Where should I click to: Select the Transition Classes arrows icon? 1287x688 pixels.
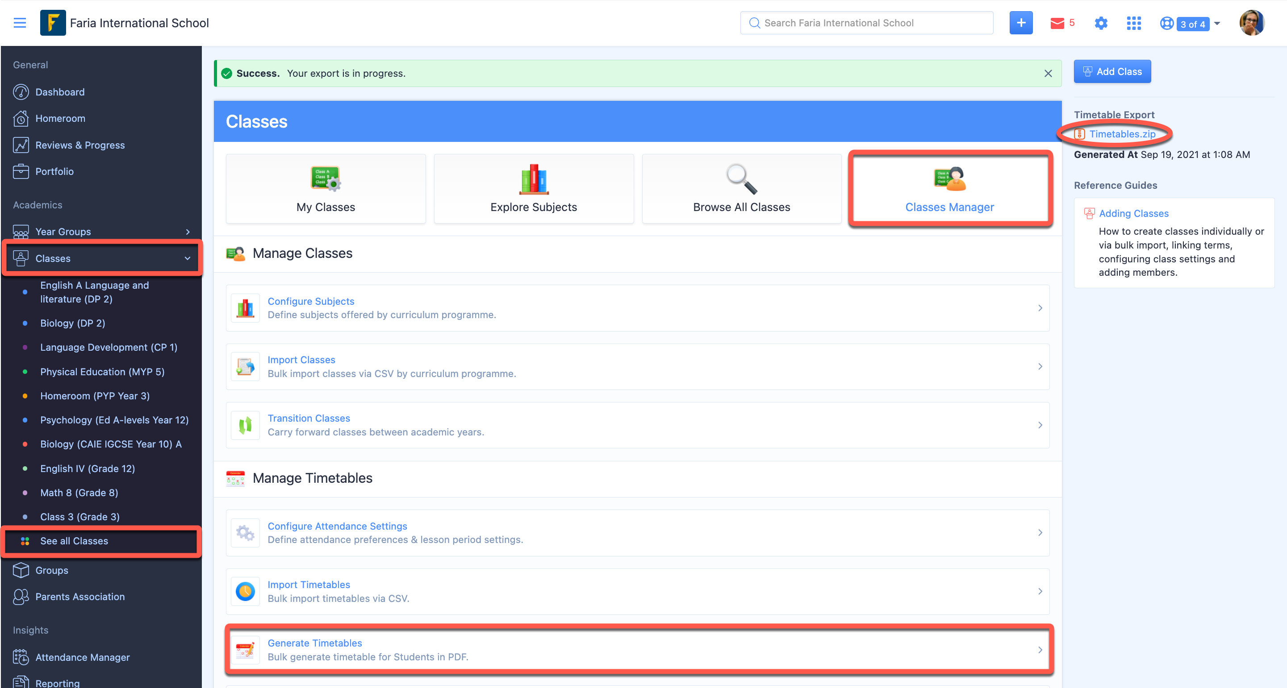tap(245, 425)
